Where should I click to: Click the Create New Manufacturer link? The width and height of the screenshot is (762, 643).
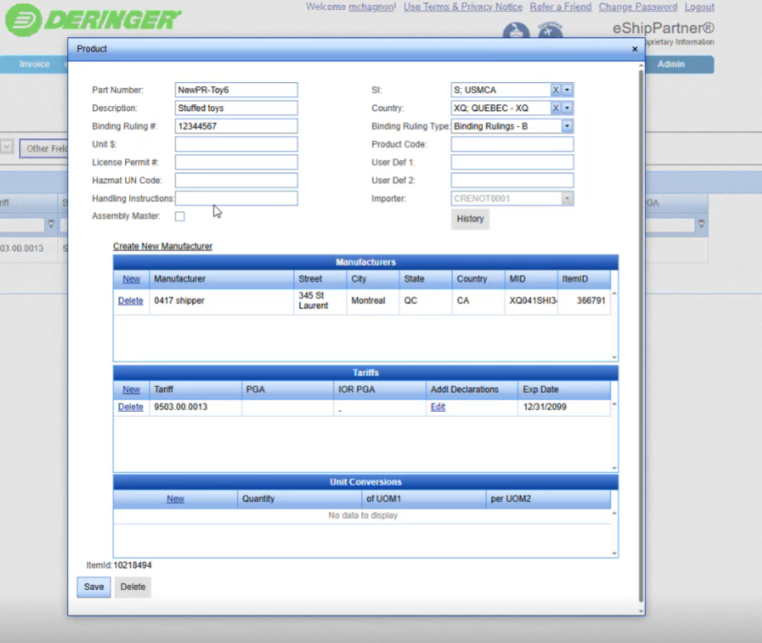point(162,246)
